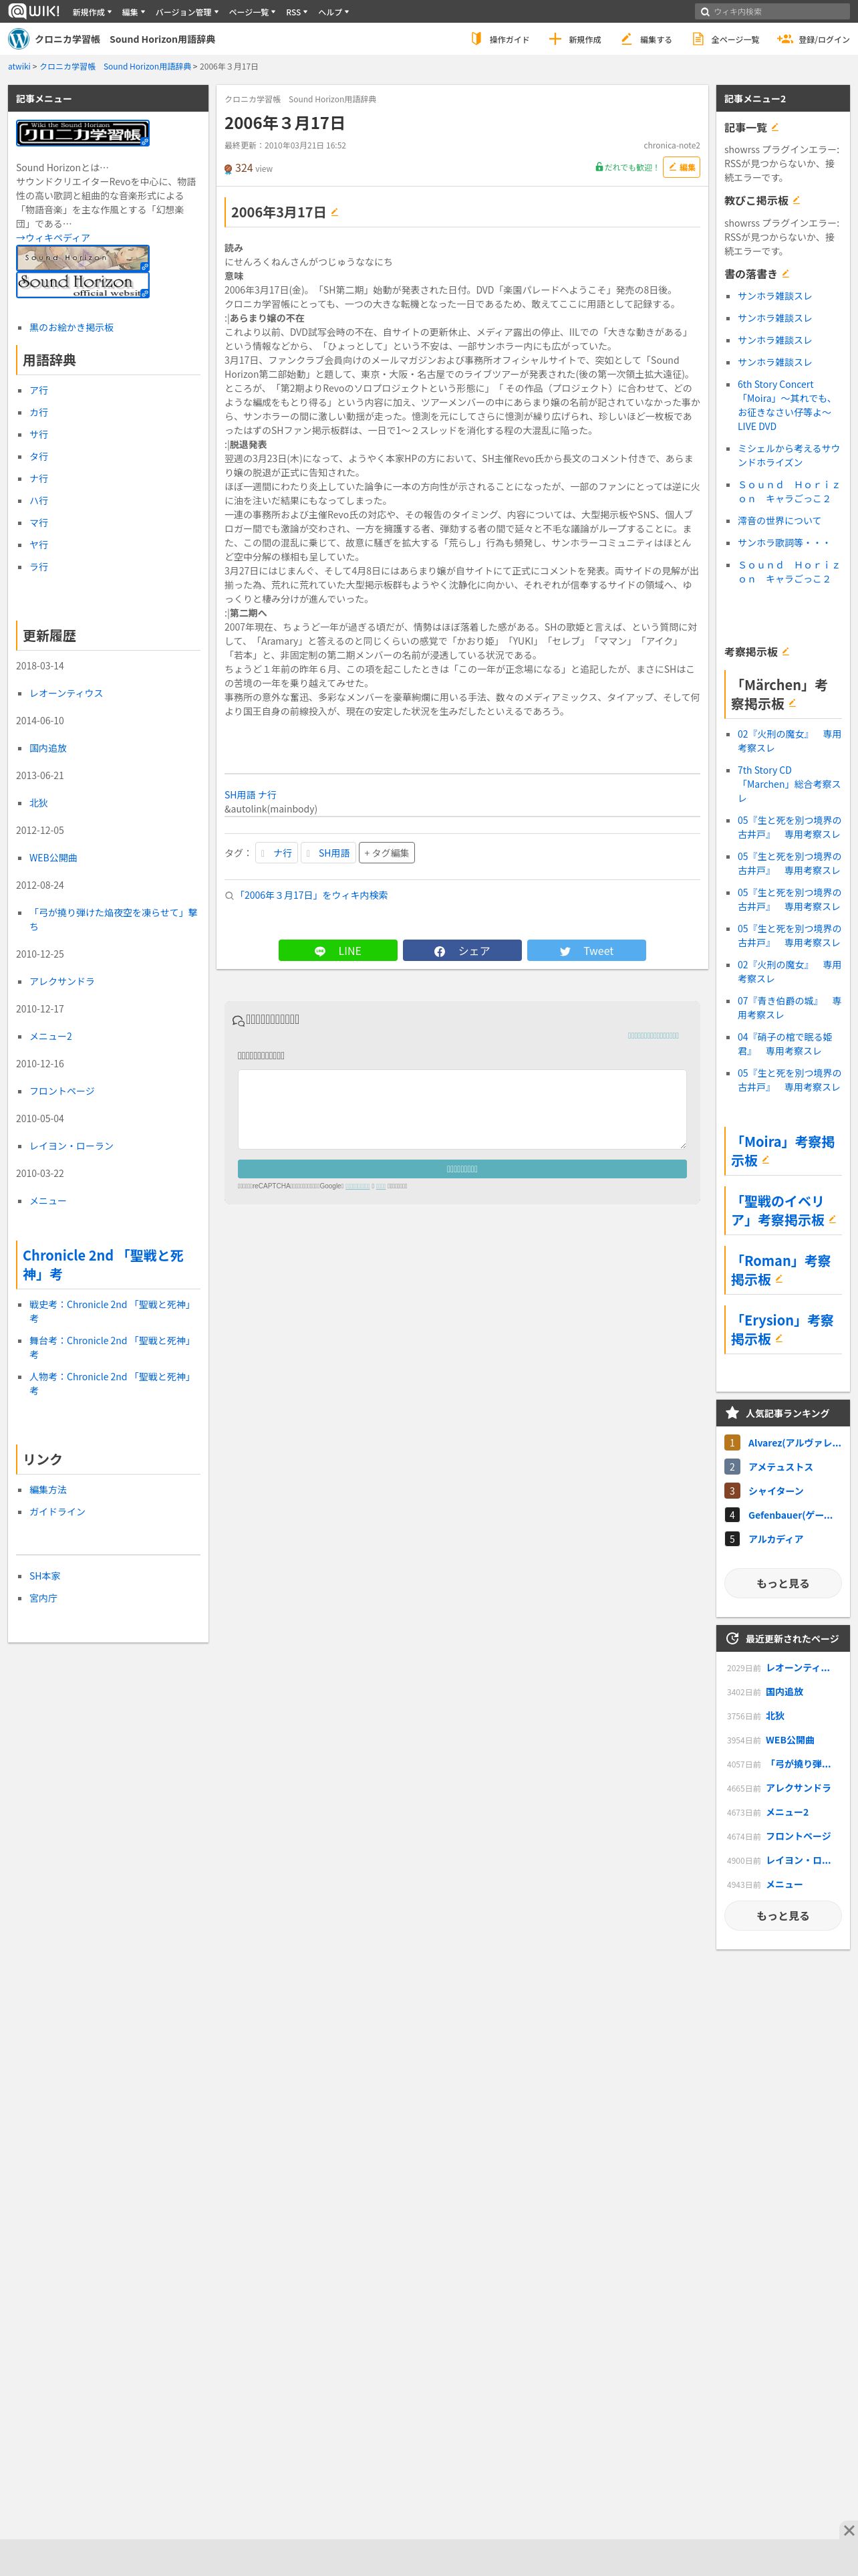
Task: Click the クロニカ学習帳 banner image
Action: (83, 133)
